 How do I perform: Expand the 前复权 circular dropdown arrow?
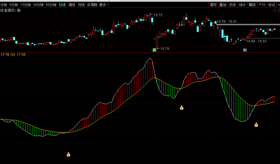click(x=19, y=10)
